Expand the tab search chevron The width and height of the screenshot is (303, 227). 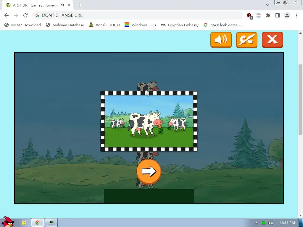coord(267,5)
